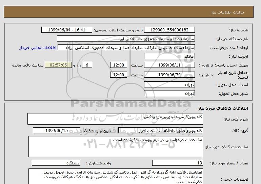Select the label واحد شمارش:
The width and height of the screenshot is (261, 184).
(98, 163)
